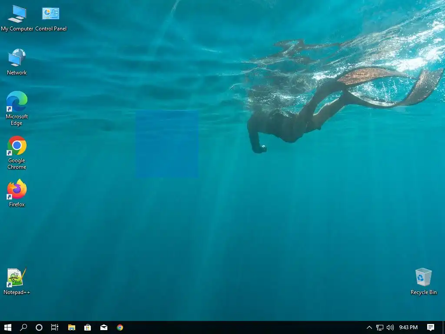Open taskbar search magnifier
The image size is (445, 334).
[x=23, y=327]
